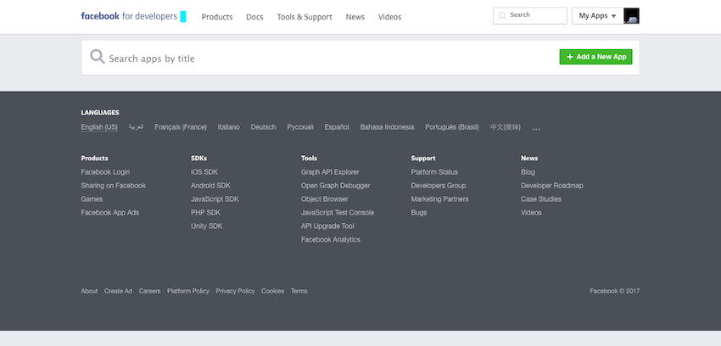Screen dimensions: 721x346
Task: Open the Docs menu
Action: point(254,17)
